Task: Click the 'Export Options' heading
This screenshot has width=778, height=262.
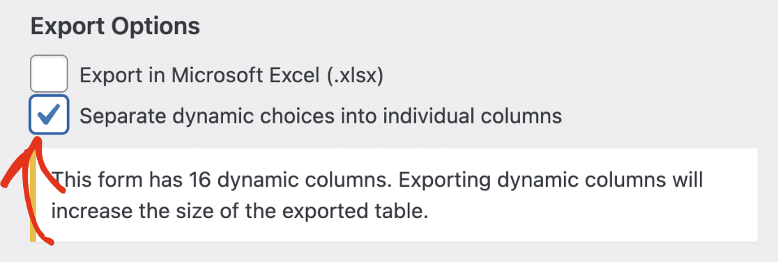Action: [x=115, y=26]
